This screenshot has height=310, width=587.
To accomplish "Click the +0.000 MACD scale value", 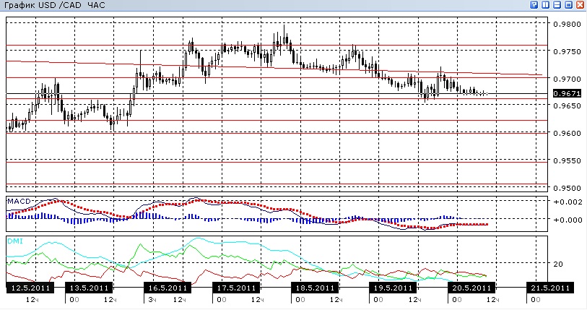I will click(x=568, y=220).
